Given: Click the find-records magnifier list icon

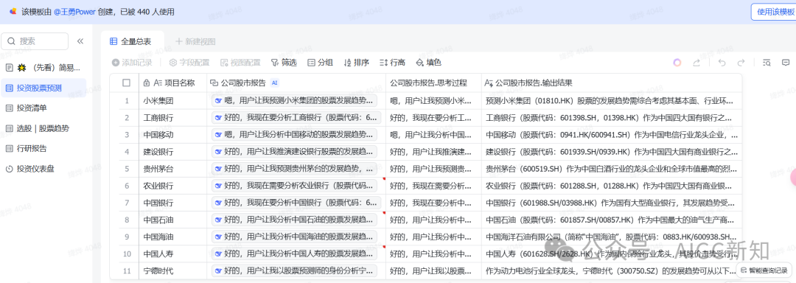Looking at the screenshot, I should pyautogui.click(x=767, y=63).
